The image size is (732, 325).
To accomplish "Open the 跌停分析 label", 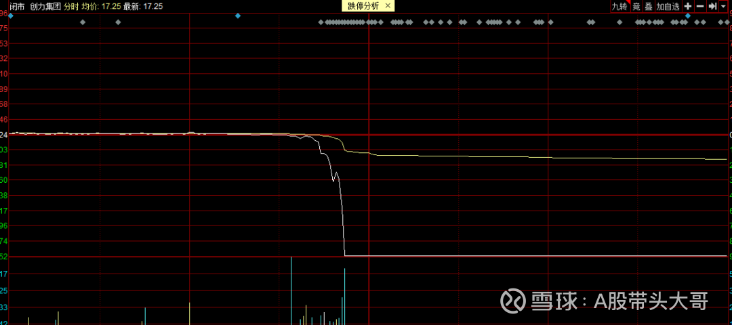I will click(363, 7).
